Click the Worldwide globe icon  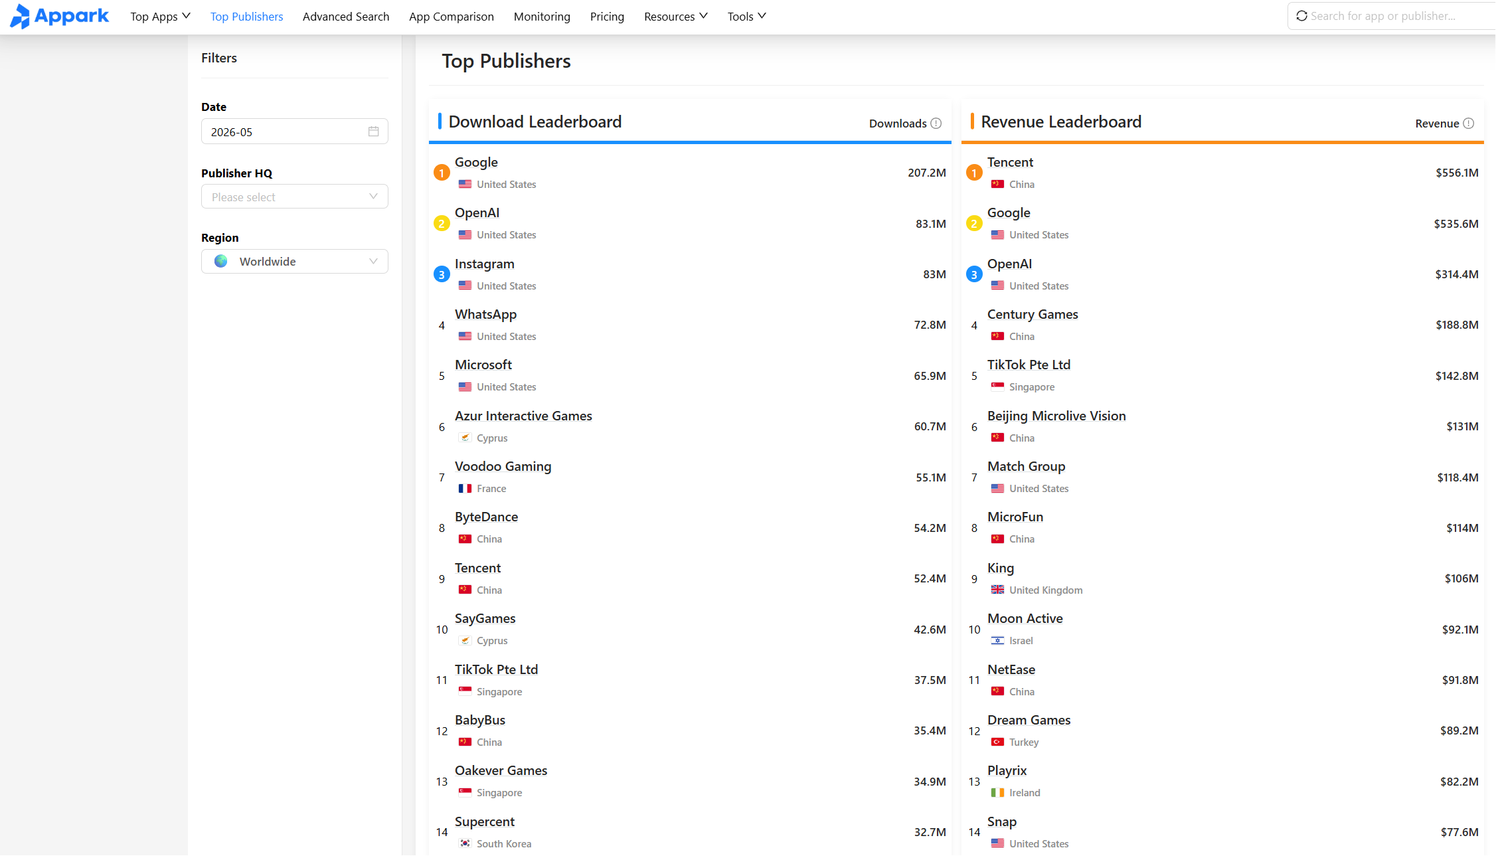tap(221, 262)
